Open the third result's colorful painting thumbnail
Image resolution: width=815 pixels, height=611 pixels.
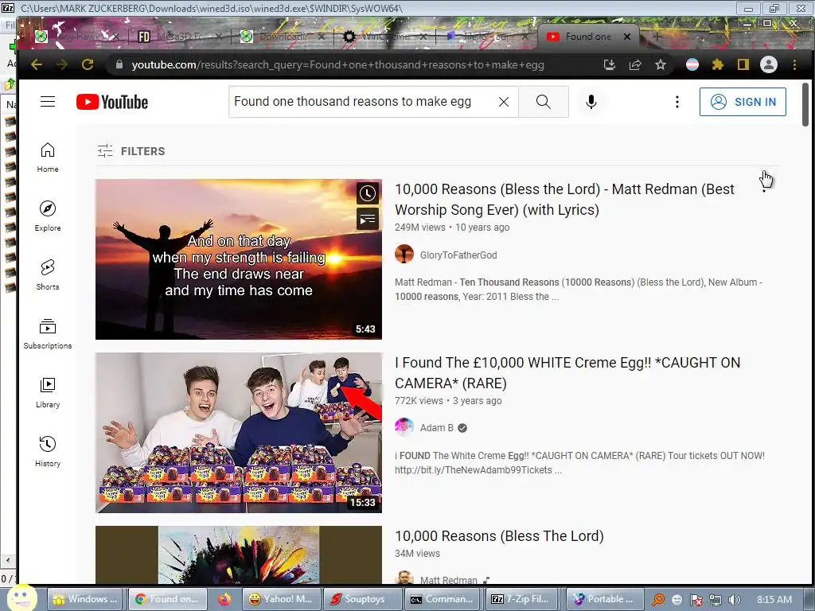coord(239,555)
